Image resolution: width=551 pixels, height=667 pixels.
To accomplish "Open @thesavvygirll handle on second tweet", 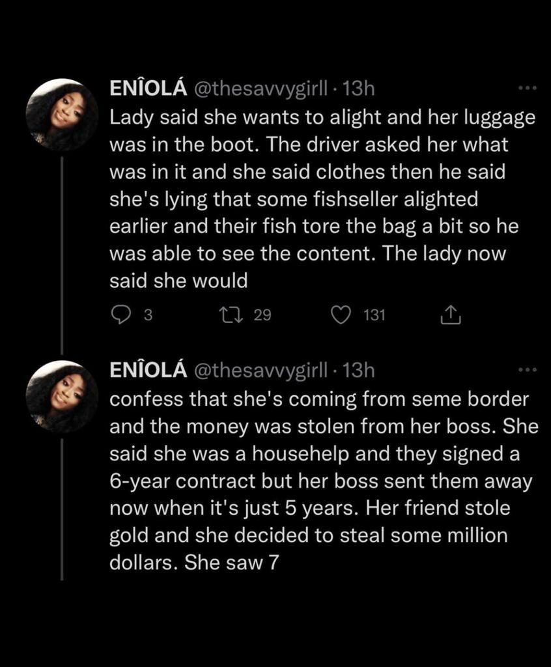I will (261, 371).
